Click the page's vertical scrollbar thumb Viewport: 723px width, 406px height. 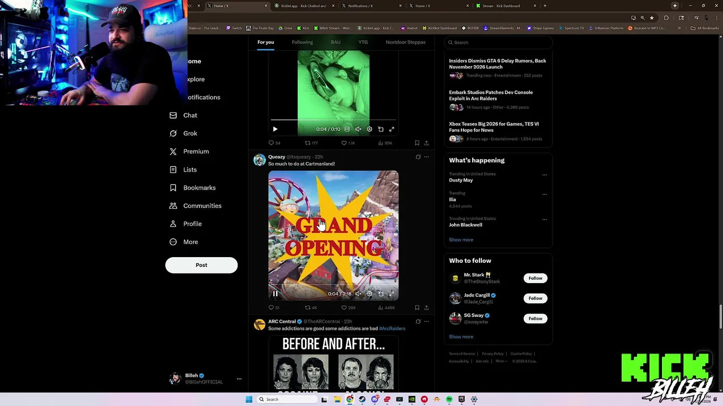[720, 316]
